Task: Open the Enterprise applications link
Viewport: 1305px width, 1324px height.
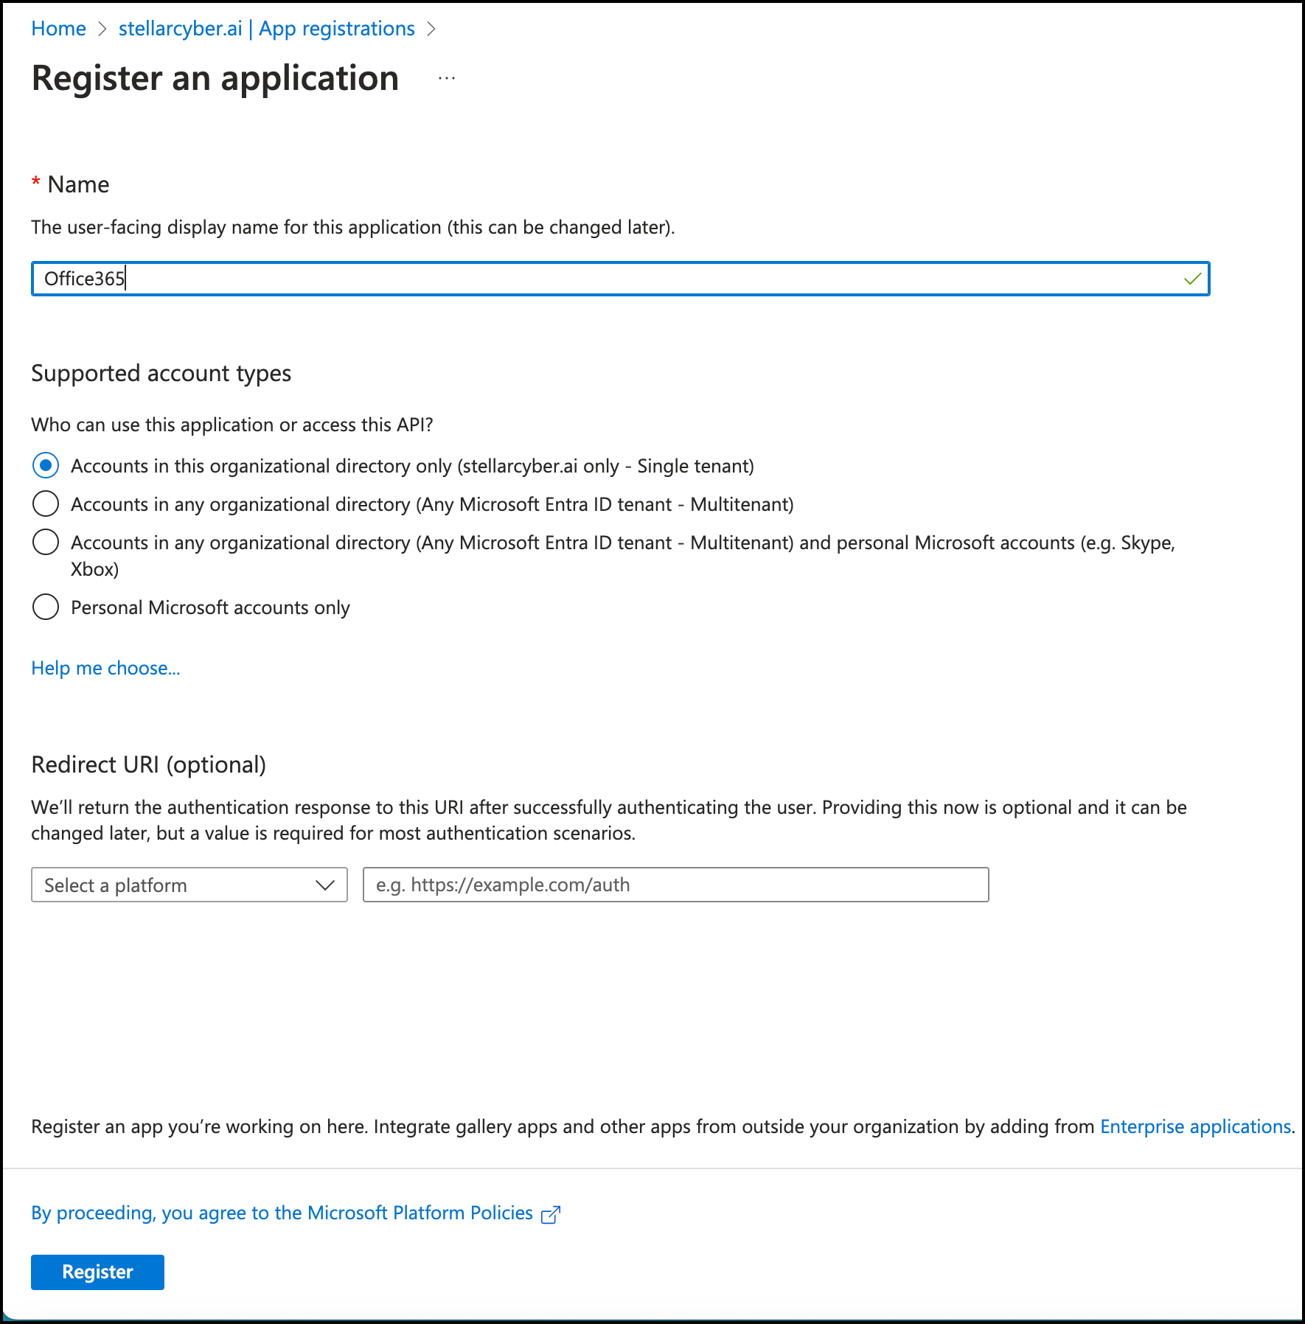Action: (1195, 1126)
